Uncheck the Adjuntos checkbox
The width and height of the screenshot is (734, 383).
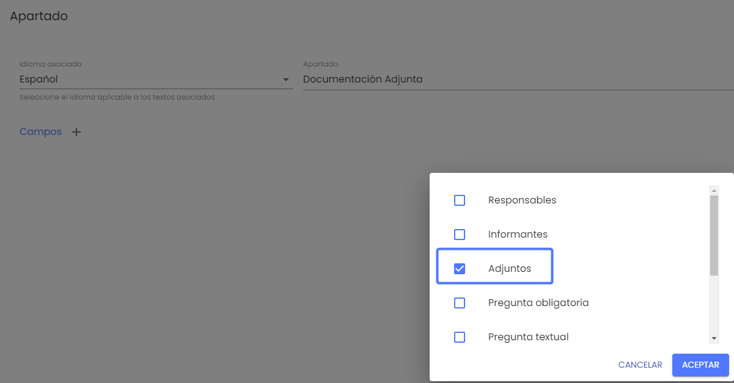pos(460,269)
